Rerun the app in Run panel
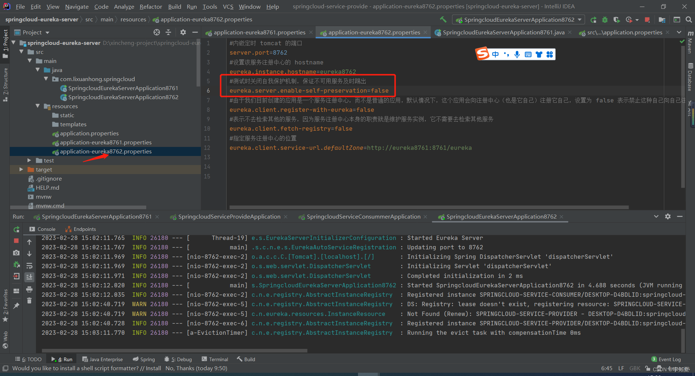 coord(16,229)
